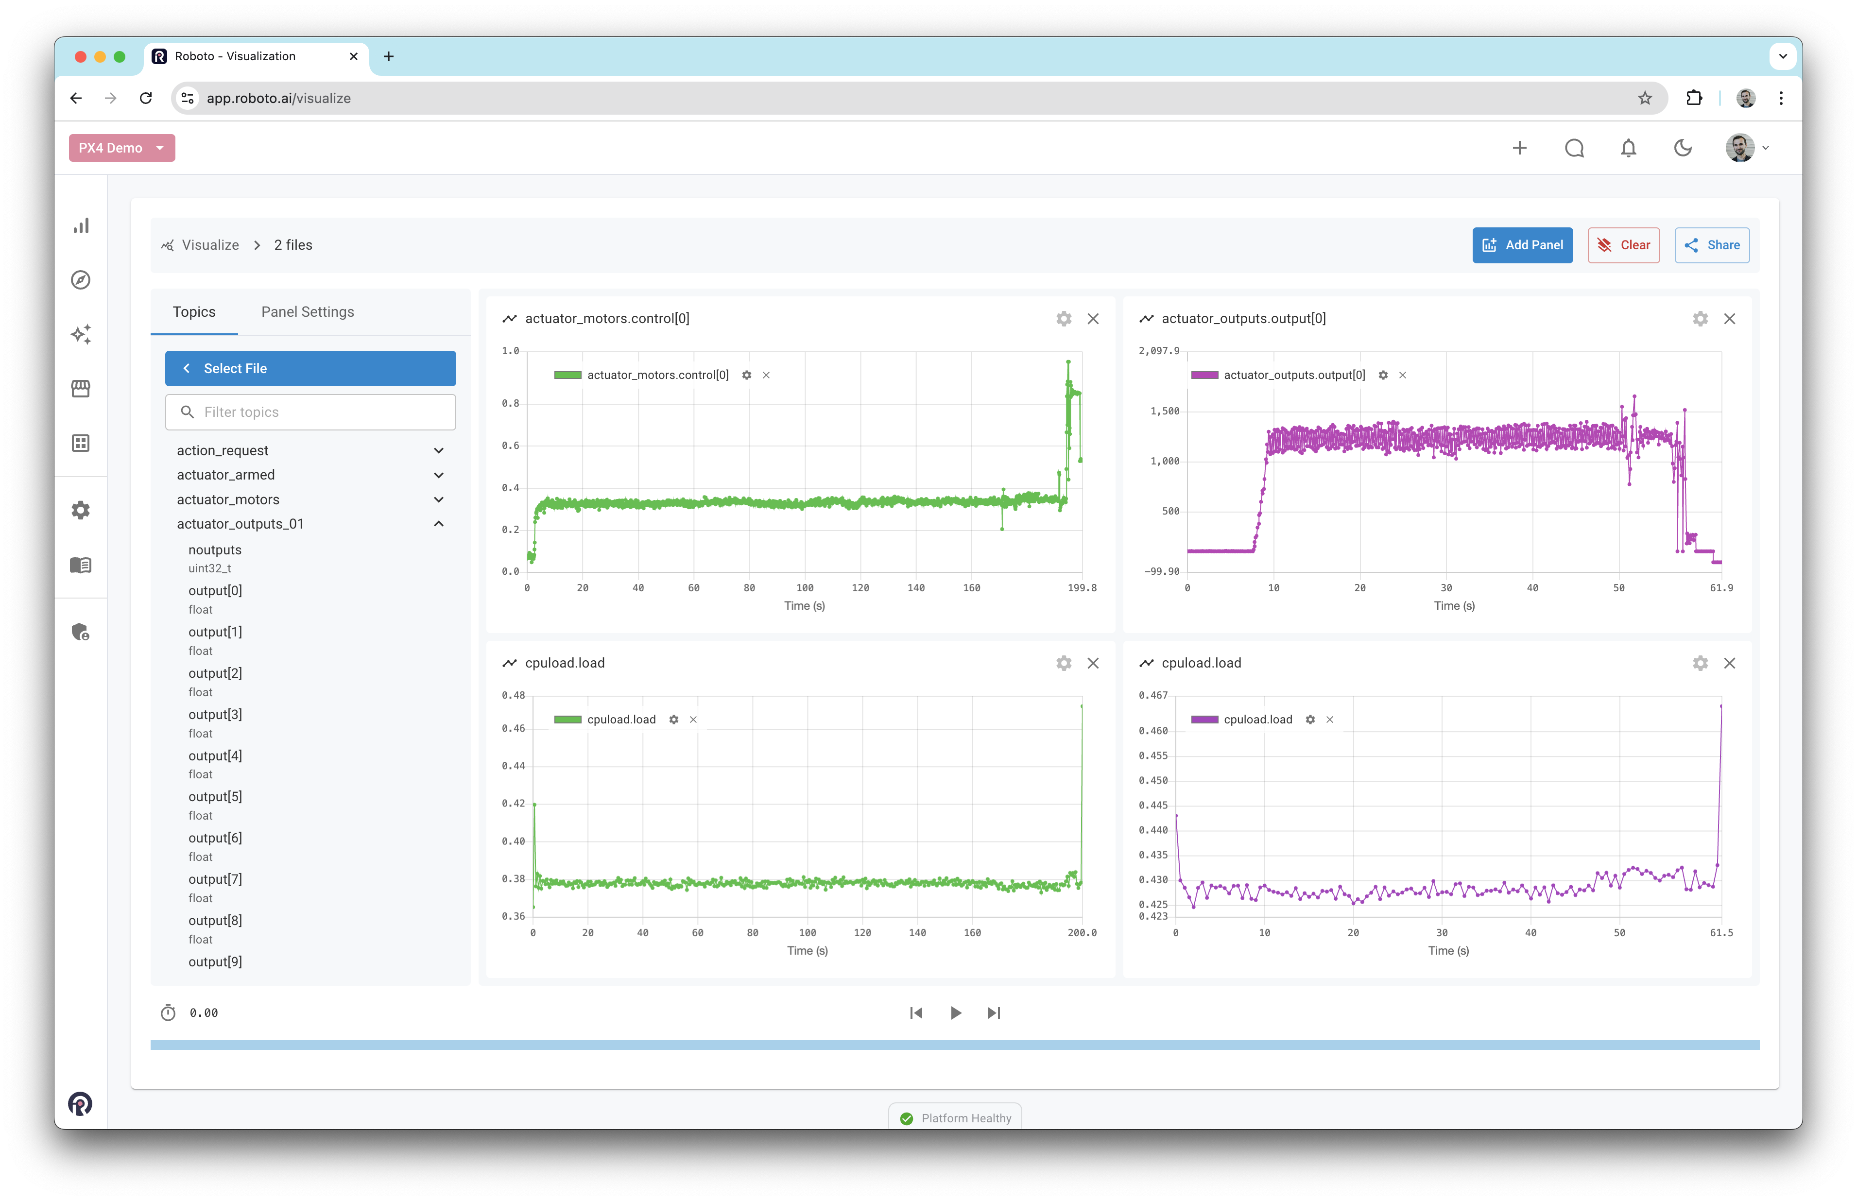Expand the action_request topic
This screenshot has height=1201, width=1857.
click(x=438, y=451)
